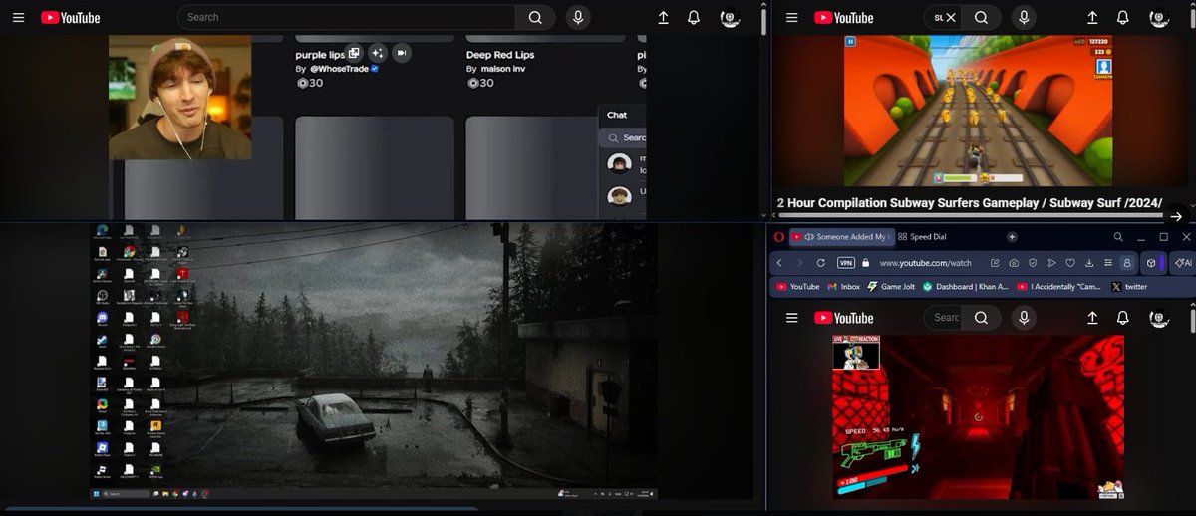The width and height of the screenshot is (1196, 516).
Task: Open Opera's tab search magnifier
Action: click(x=1118, y=237)
